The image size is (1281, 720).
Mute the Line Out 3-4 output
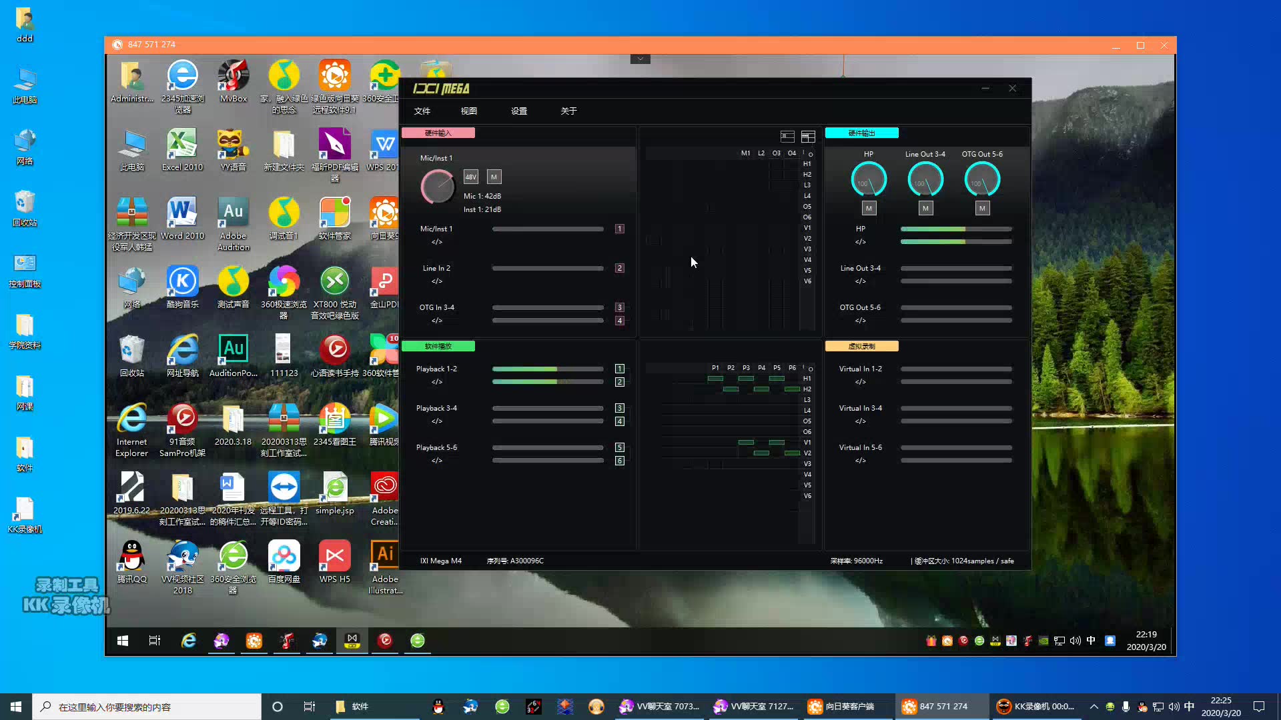coord(925,209)
